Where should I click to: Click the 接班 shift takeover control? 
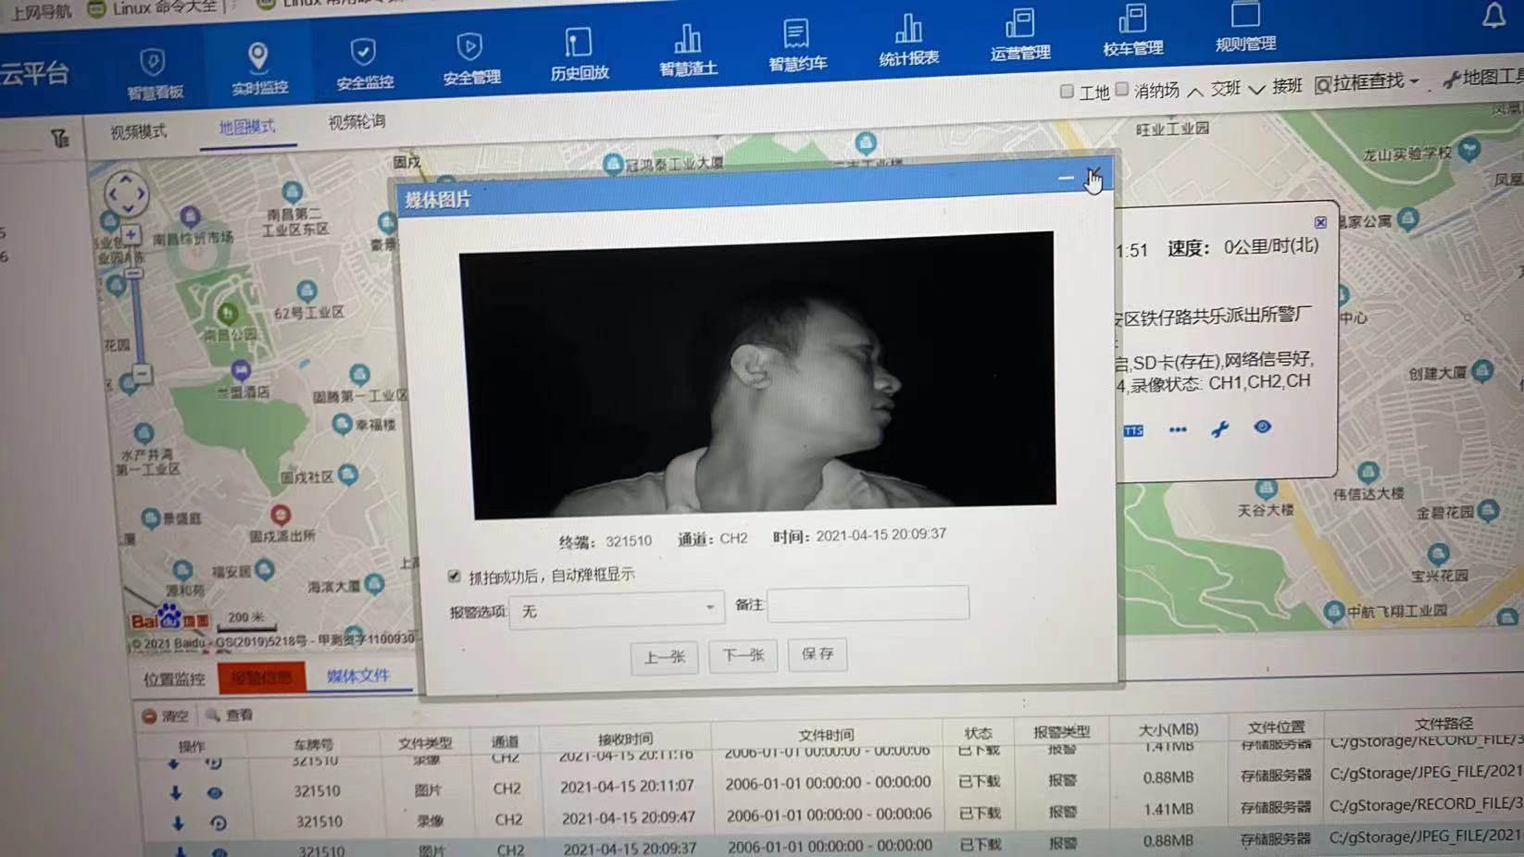pyautogui.click(x=1276, y=86)
